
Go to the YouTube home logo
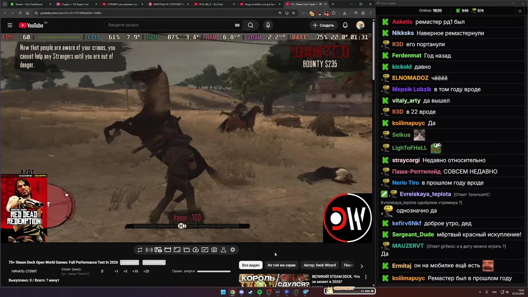31,25
